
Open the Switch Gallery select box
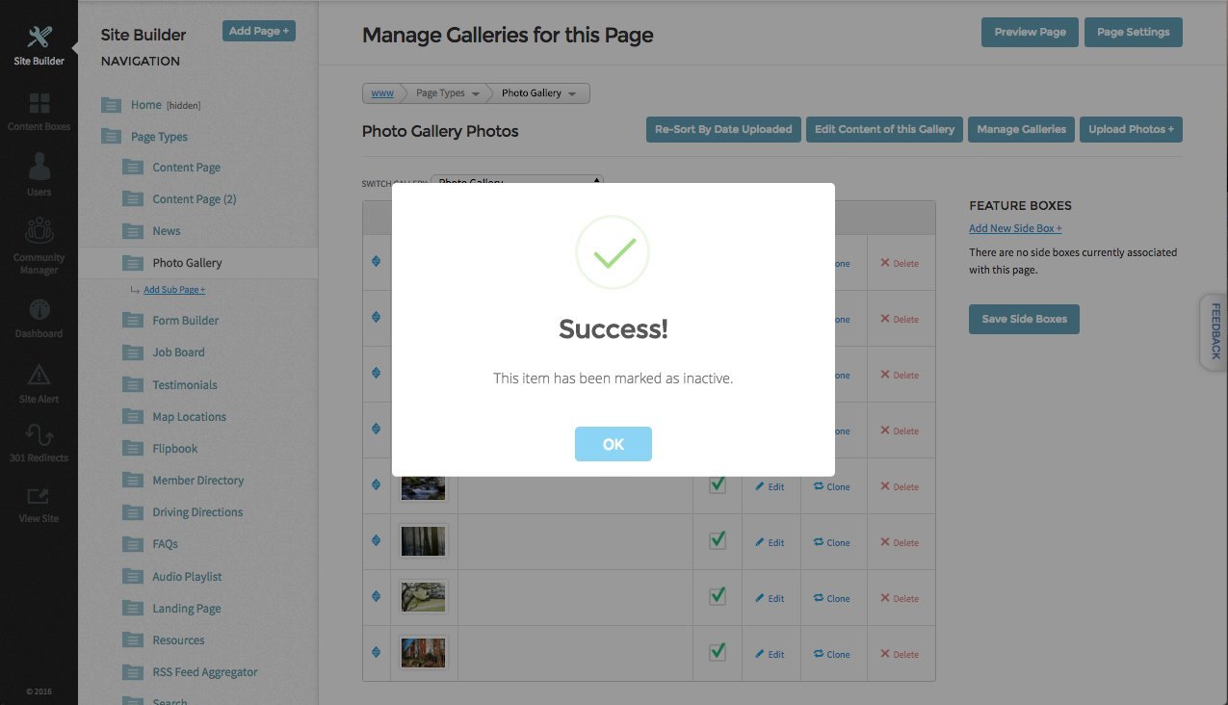pos(517,181)
